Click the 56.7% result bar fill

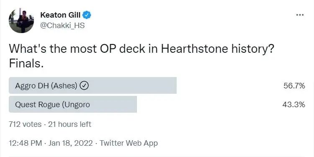93,85
